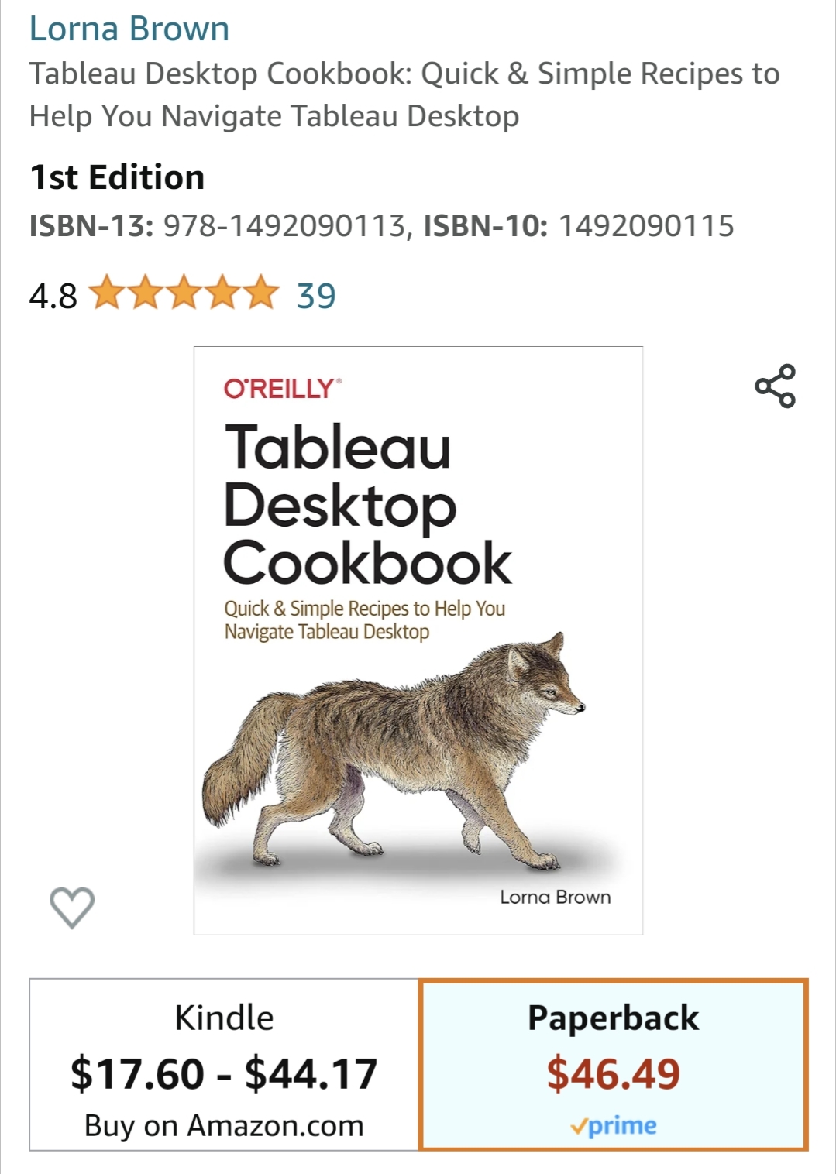The height and width of the screenshot is (1174, 836).
Task: Click the $46.49 paperback price
Action: point(613,1074)
